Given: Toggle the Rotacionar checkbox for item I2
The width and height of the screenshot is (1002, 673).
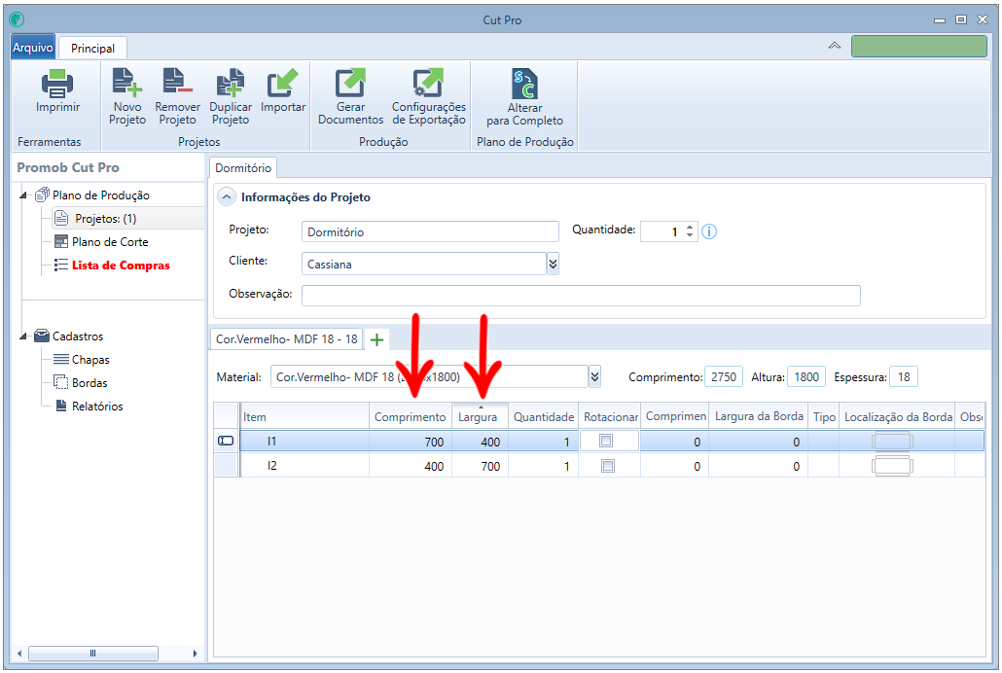Looking at the screenshot, I should tap(608, 465).
